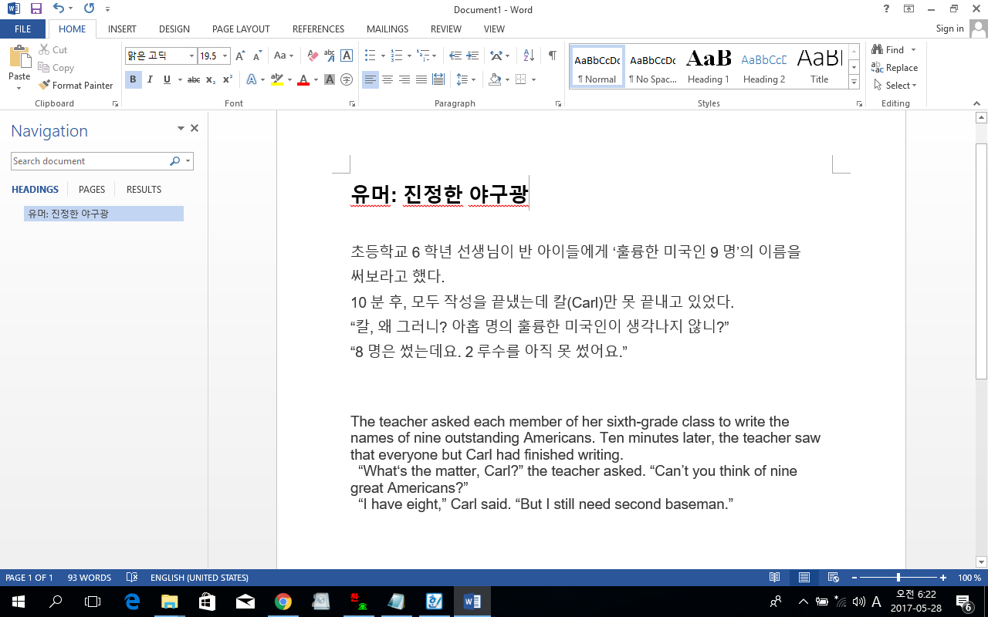Save the document with the floppy disk icon
Image resolution: width=988 pixels, height=617 pixels.
pos(36,9)
